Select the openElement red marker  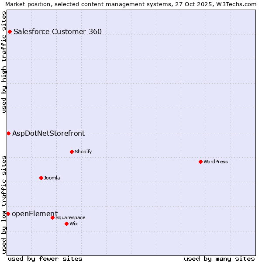coord(8,214)
